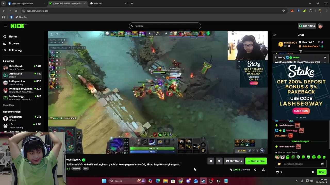Open the Kick hamburger sidebar menu
The image size is (330, 185).
[x=5, y=26]
